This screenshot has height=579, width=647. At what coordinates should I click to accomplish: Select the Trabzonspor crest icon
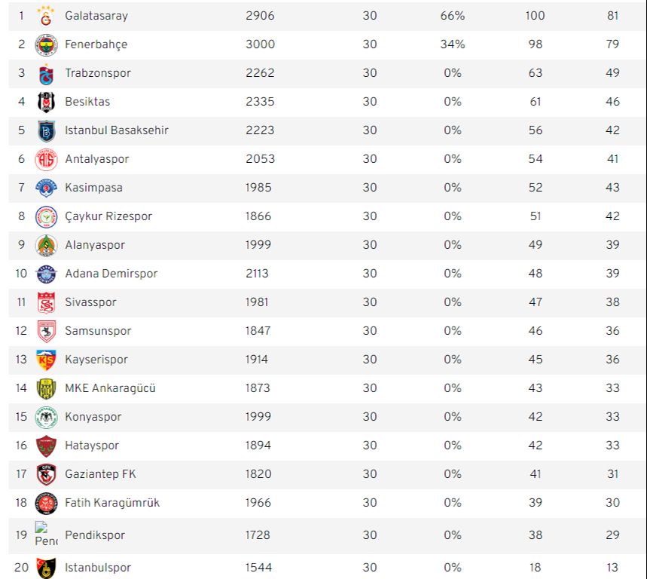[x=46, y=74]
